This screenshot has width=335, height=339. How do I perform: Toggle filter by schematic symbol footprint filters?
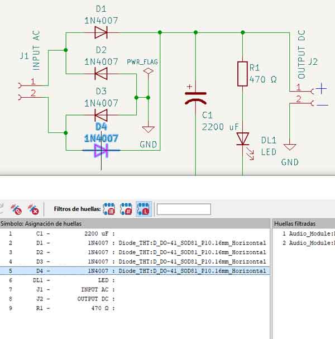(x=109, y=209)
